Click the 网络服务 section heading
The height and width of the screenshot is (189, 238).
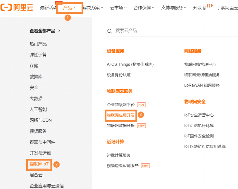tap(193, 51)
